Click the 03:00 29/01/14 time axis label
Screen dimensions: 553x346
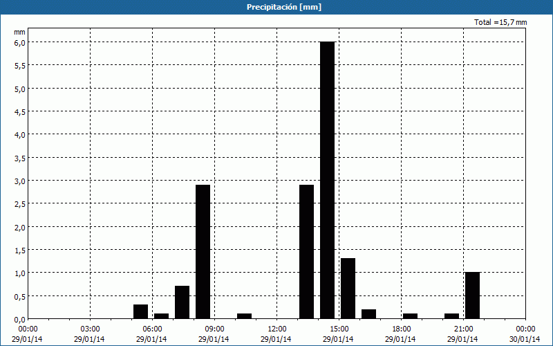[89, 334]
